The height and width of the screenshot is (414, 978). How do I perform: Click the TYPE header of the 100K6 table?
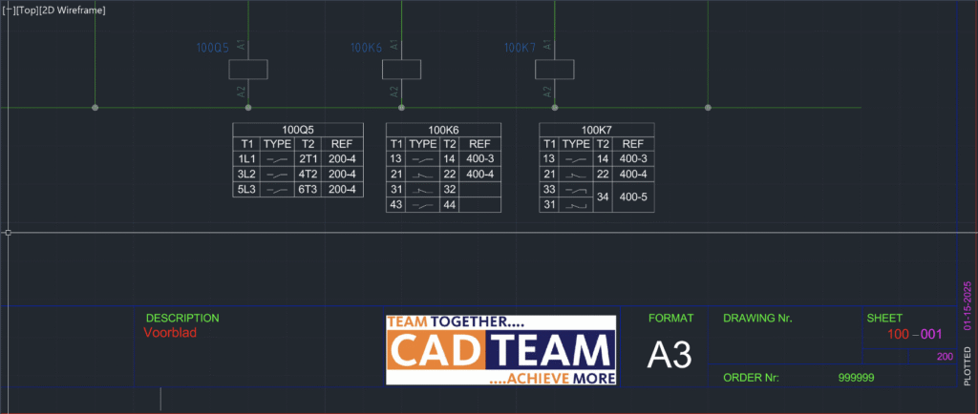click(x=423, y=144)
